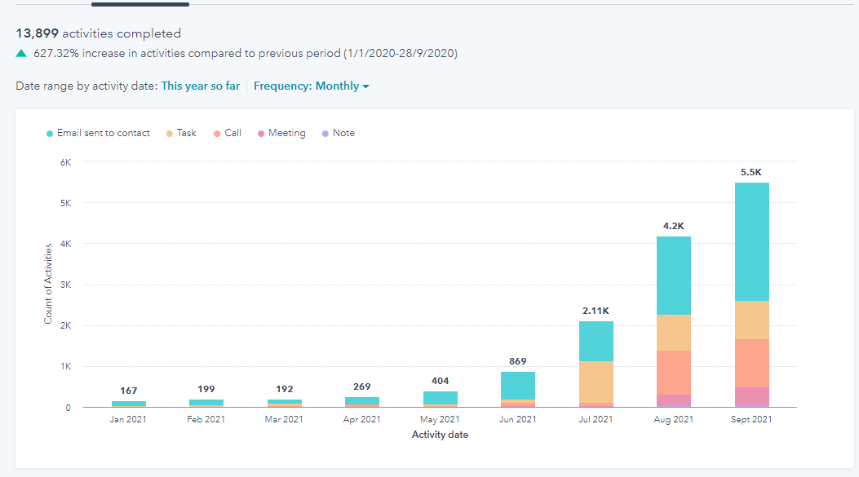Hide the Note series via its legend label
This screenshot has width=859, height=477.
pos(343,134)
